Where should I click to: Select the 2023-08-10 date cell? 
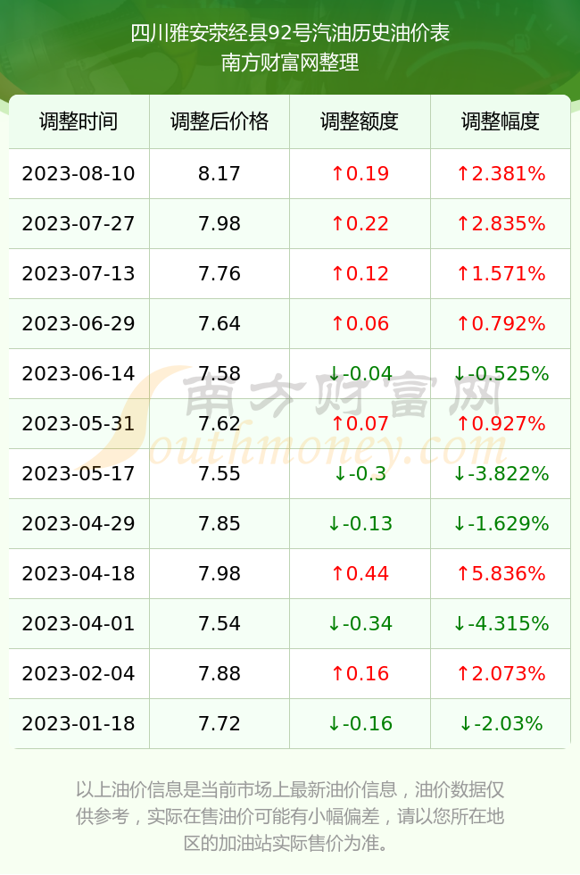(79, 173)
